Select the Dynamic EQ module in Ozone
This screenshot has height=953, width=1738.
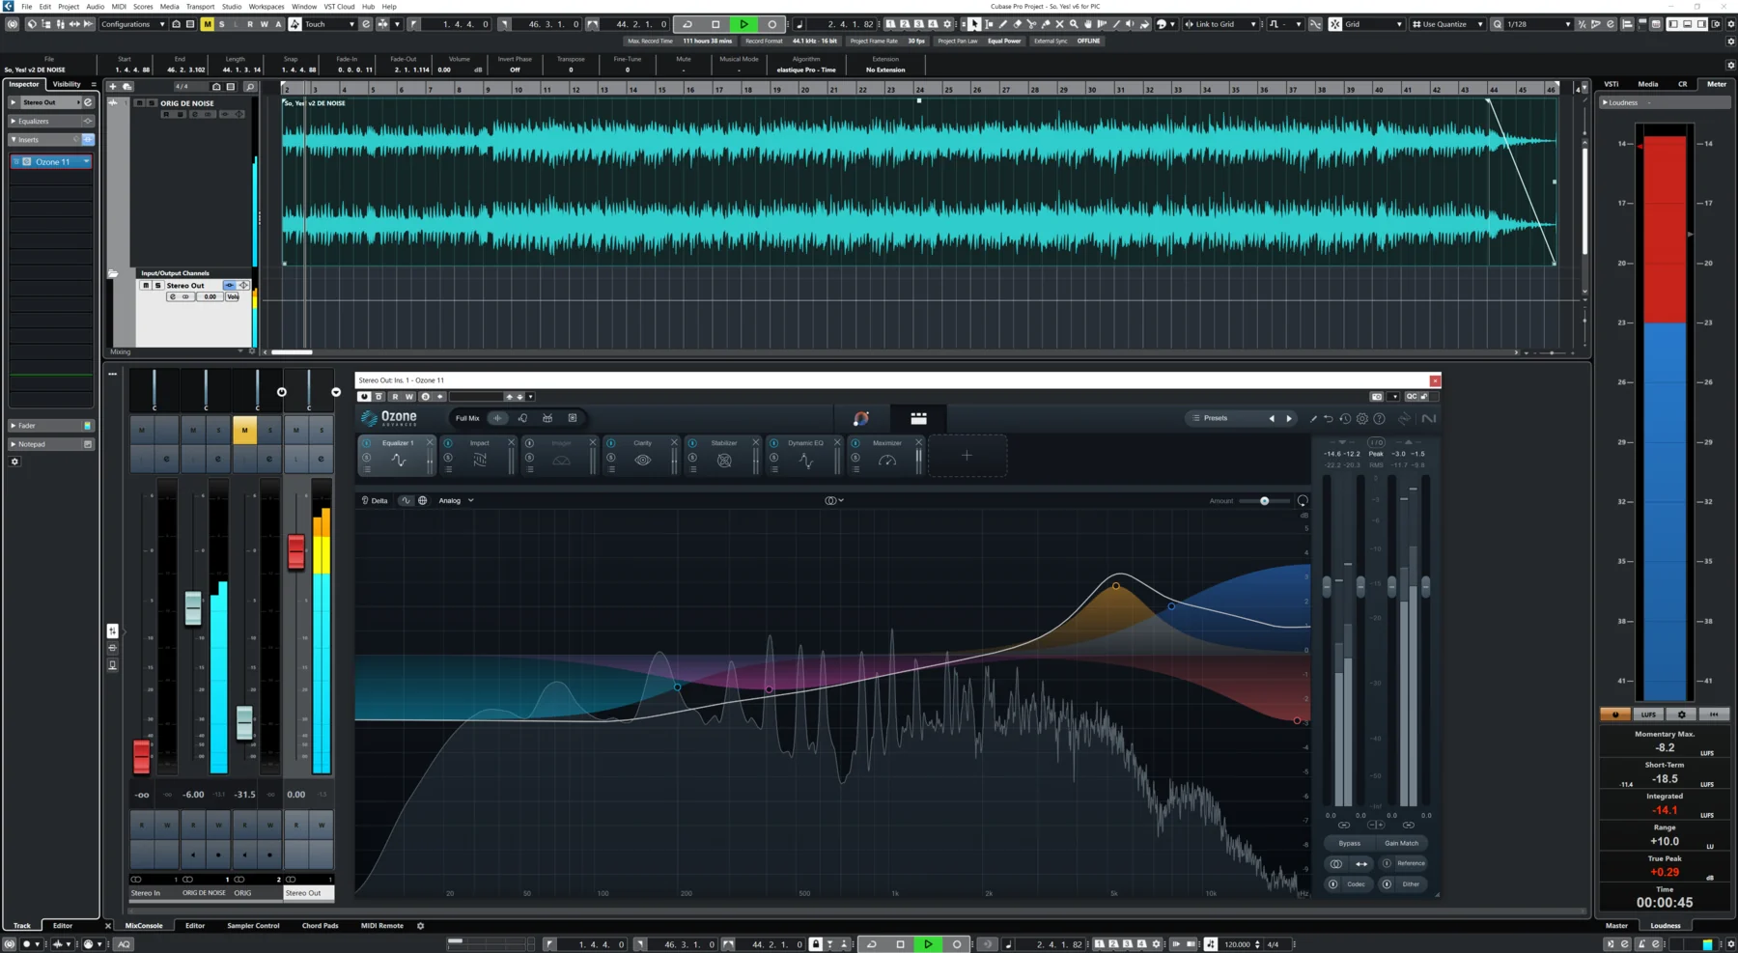coord(803,442)
